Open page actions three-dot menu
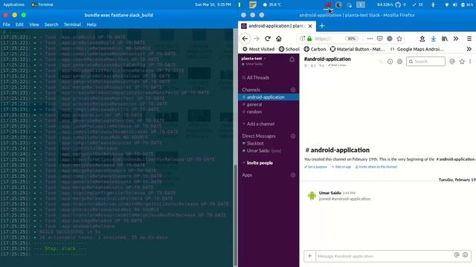The image size is (476, 267). pyautogui.click(x=370, y=39)
